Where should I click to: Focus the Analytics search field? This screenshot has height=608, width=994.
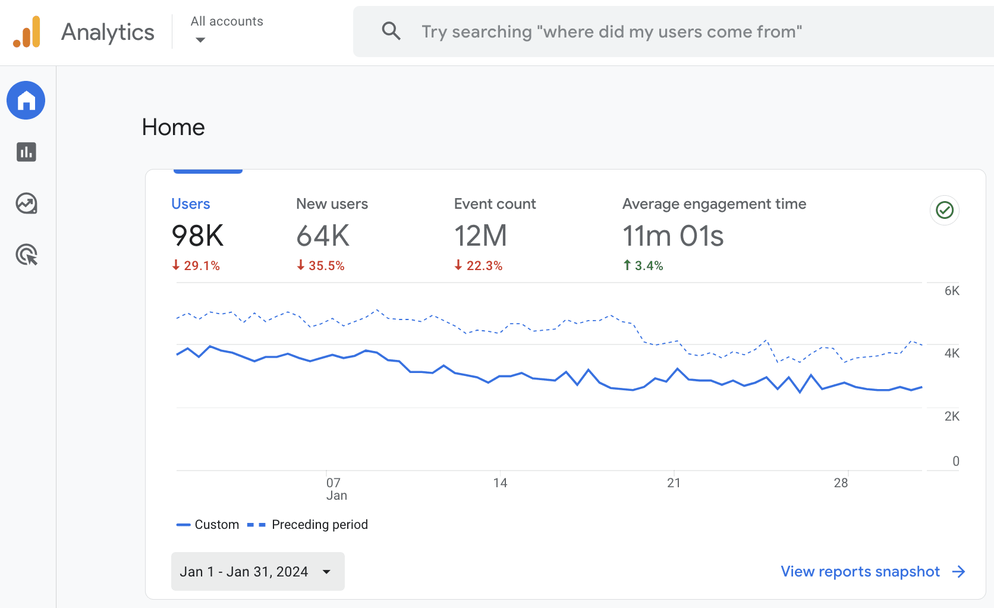point(673,32)
